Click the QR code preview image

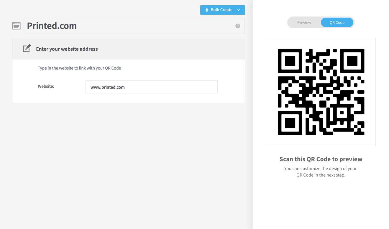pos(321,92)
